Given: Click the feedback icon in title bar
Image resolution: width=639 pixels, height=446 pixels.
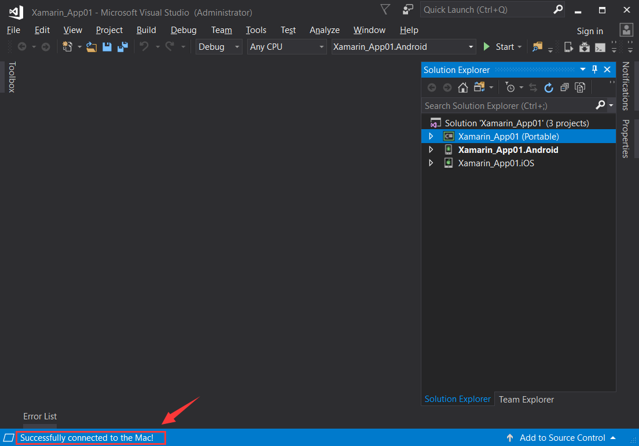Looking at the screenshot, I should 407,9.
